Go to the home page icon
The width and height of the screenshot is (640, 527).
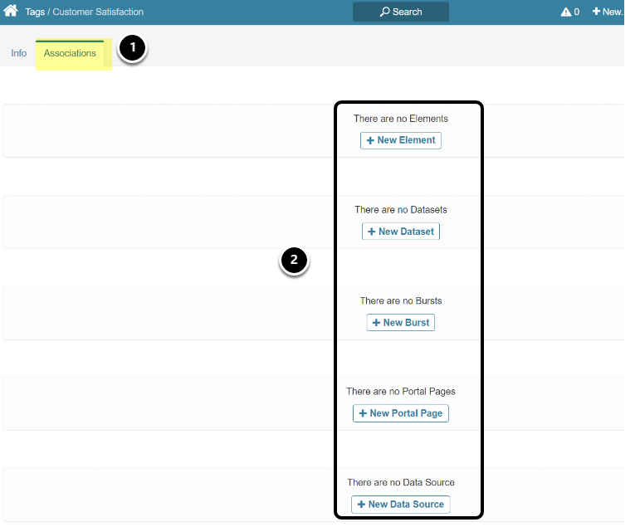coord(11,10)
